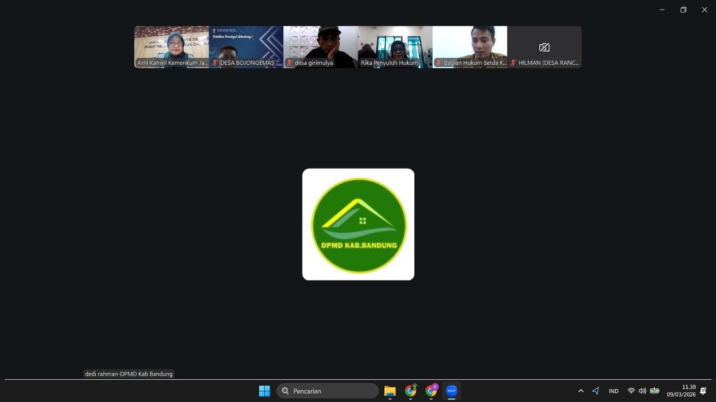716x402 pixels.
Task: Click the Zoom icon in the taskbar
Action: coord(451,391)
